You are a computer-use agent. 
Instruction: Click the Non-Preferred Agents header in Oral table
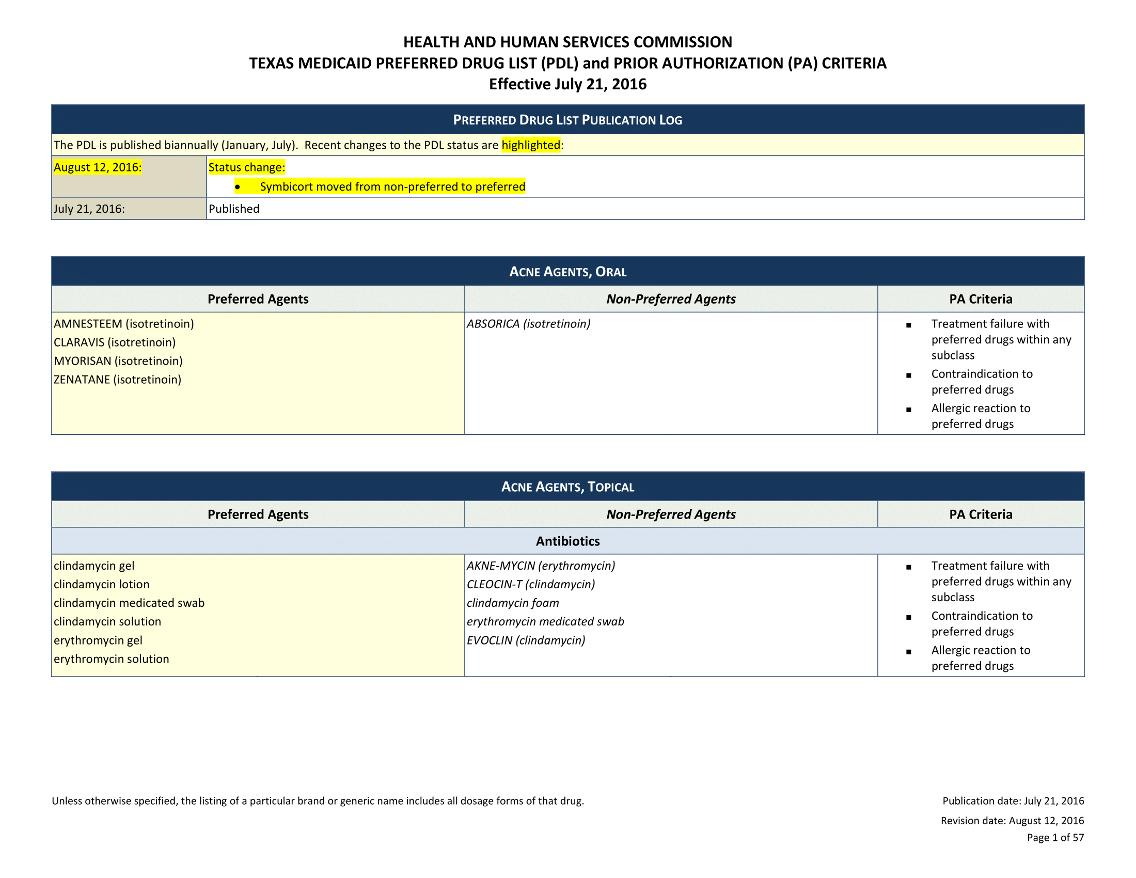(670, 299)
